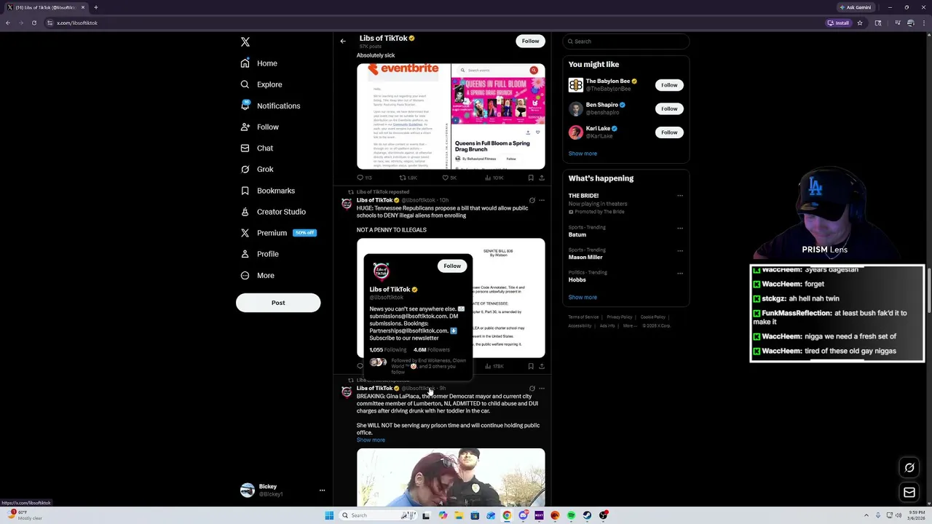Reply to the eventbrite post
The width and height of the screenshot is (932, 524).
coord(364,178)
